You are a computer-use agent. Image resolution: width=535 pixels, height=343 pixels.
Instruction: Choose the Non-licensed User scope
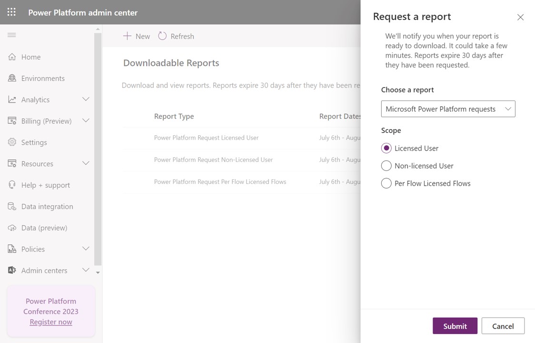386,166
